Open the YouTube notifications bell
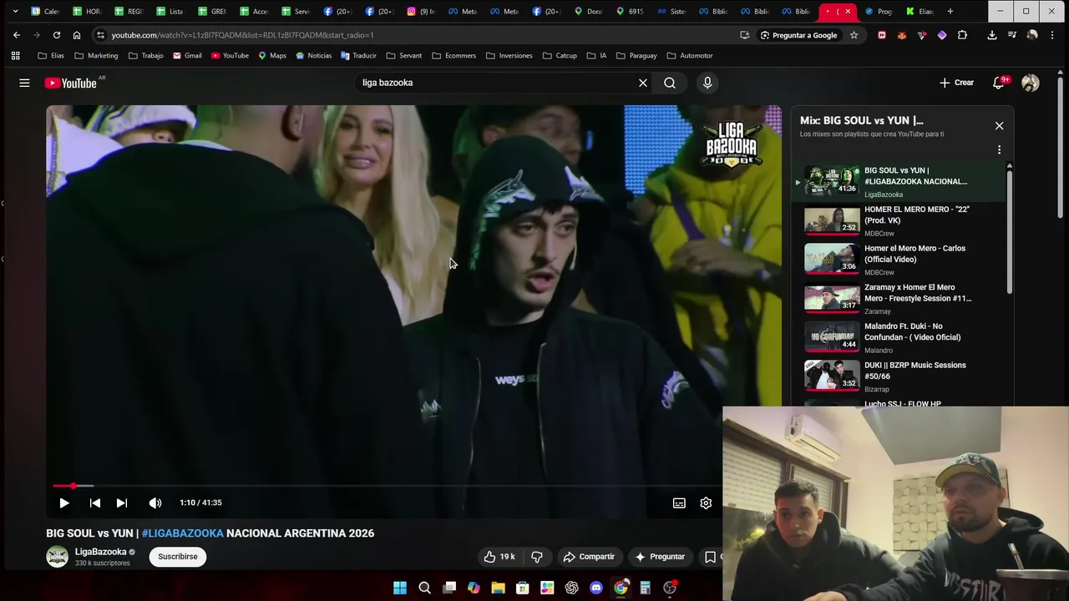 pos(999,83)
